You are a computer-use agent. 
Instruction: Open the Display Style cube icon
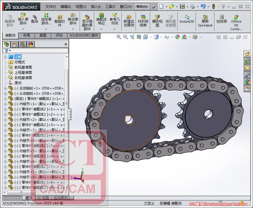(x=156, y=37)
